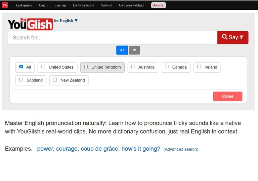Viewport: 258px width, 181px height.
Task: Close the accent filter panel
Action: pyautogui.click(x=227, y=96)
